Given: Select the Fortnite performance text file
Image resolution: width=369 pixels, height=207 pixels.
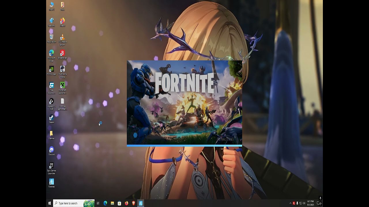Looking at the screenshot, I should coord(62,104).
